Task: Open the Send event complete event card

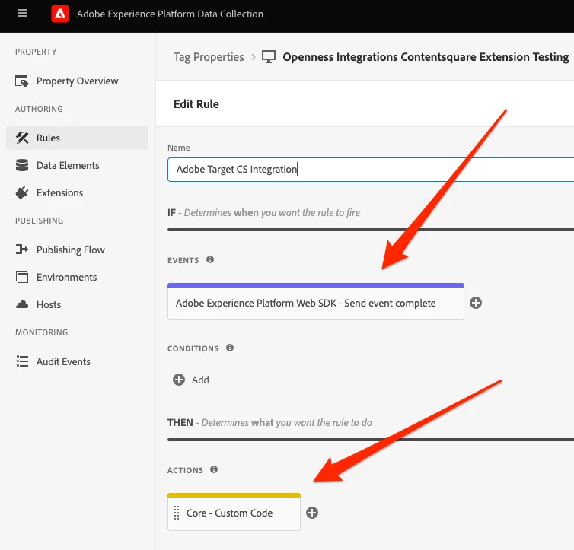Action: [316, 301]
